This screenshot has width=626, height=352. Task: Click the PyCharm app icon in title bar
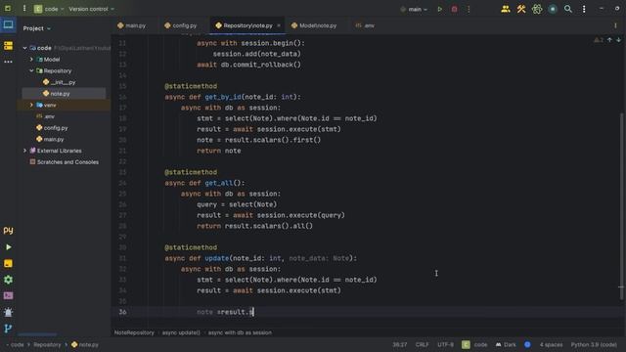(x=8, y=9)
